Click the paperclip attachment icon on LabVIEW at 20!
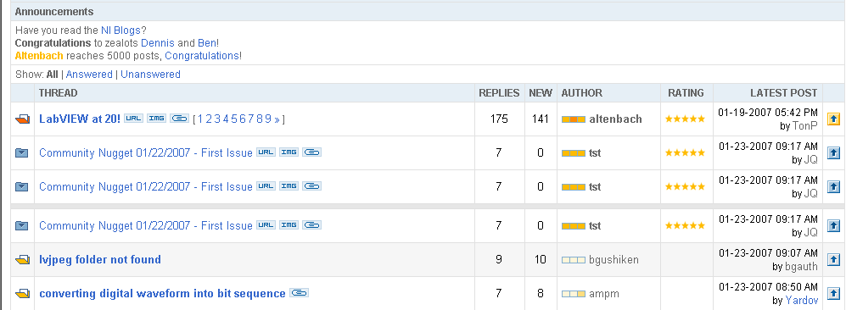The height and width of the screenshot is (310, 846). click(x=179, y=119)
